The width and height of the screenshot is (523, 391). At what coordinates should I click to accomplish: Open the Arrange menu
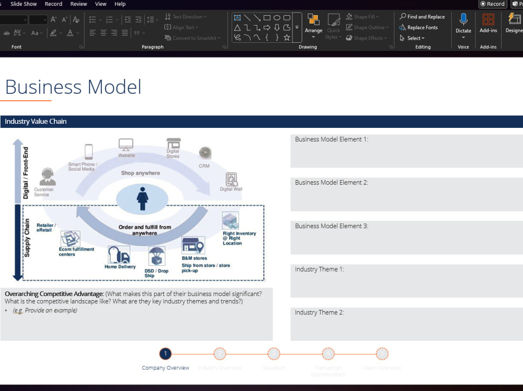point(313,27)
